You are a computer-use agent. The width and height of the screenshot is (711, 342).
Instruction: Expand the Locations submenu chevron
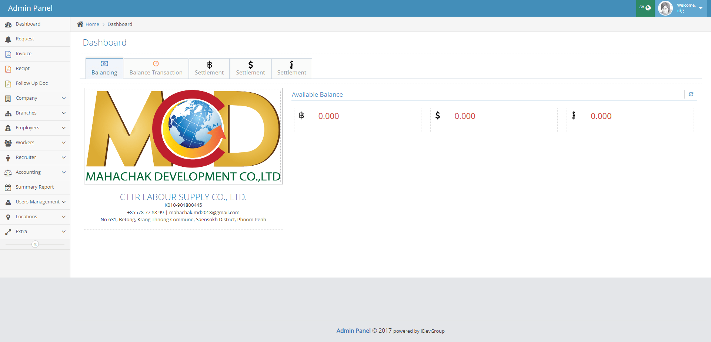click(64, 217)
